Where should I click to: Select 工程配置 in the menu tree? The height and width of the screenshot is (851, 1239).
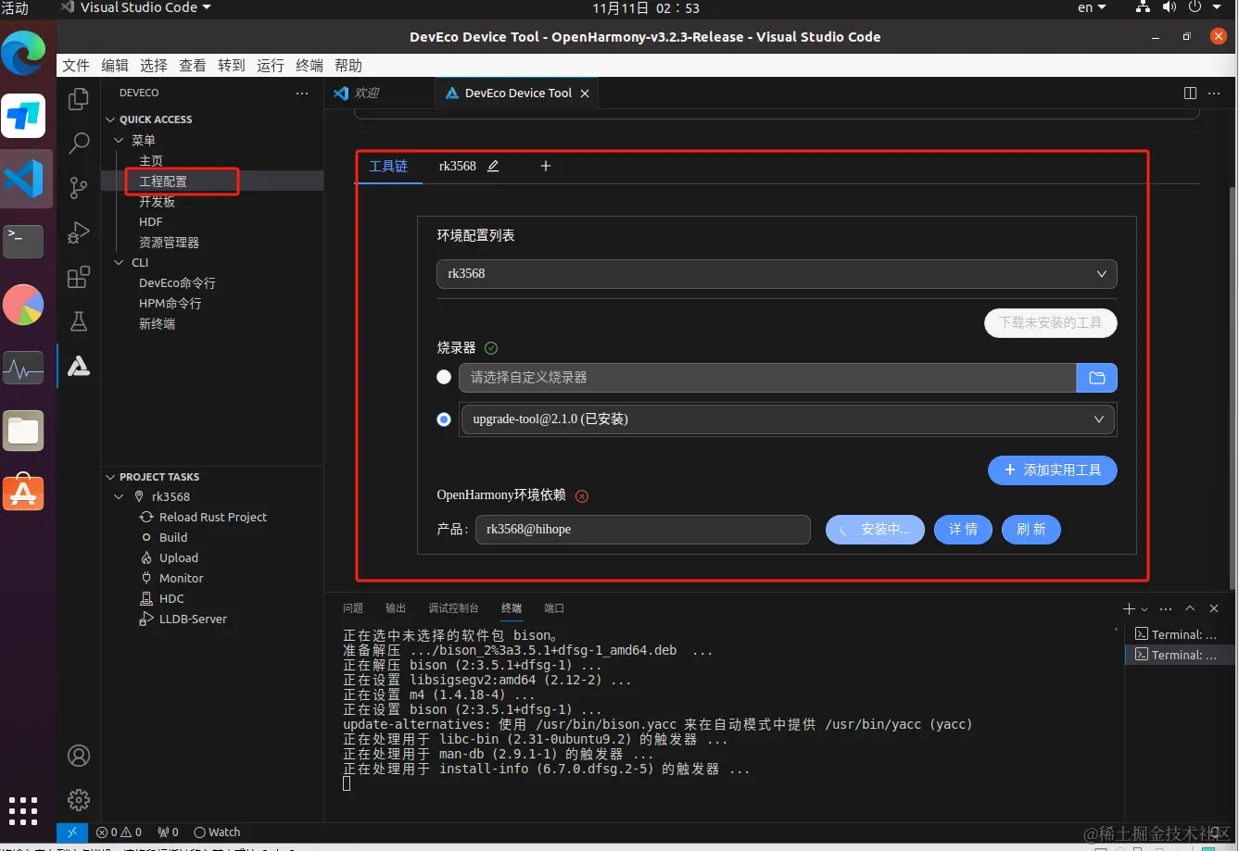[x=163, y=181]
